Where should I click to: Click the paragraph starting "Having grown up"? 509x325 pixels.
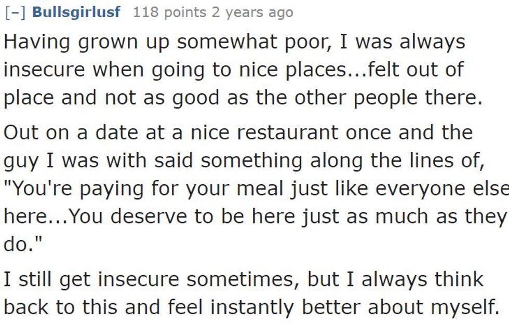click(x=234, y=70)
